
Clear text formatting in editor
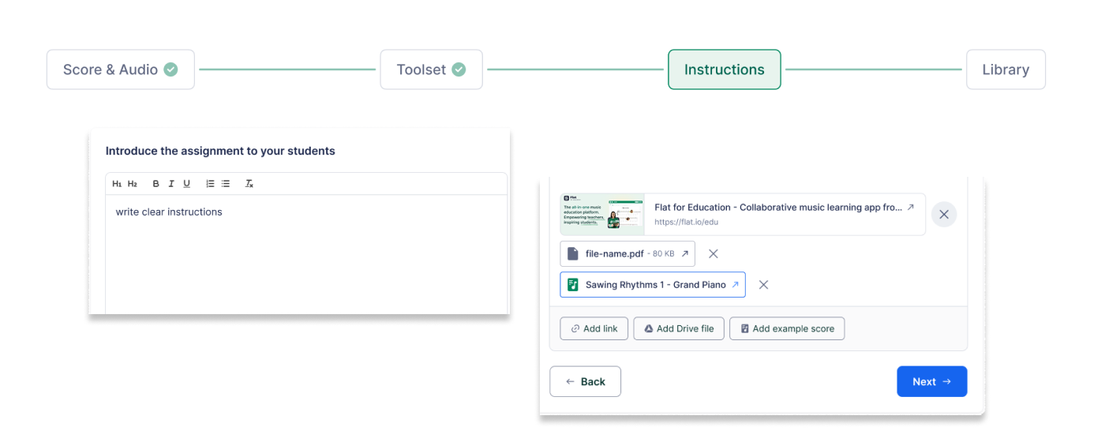click(x=249, y=184)
